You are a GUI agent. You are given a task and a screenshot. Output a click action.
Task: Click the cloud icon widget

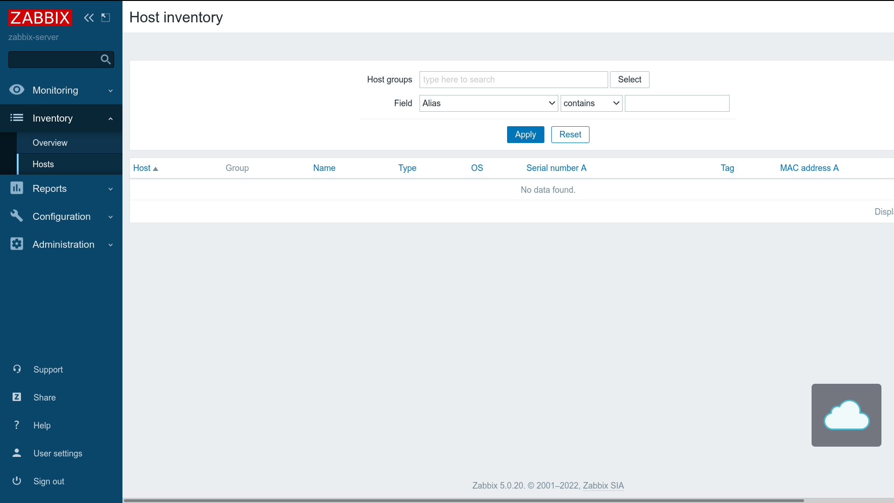click(846, 415)
